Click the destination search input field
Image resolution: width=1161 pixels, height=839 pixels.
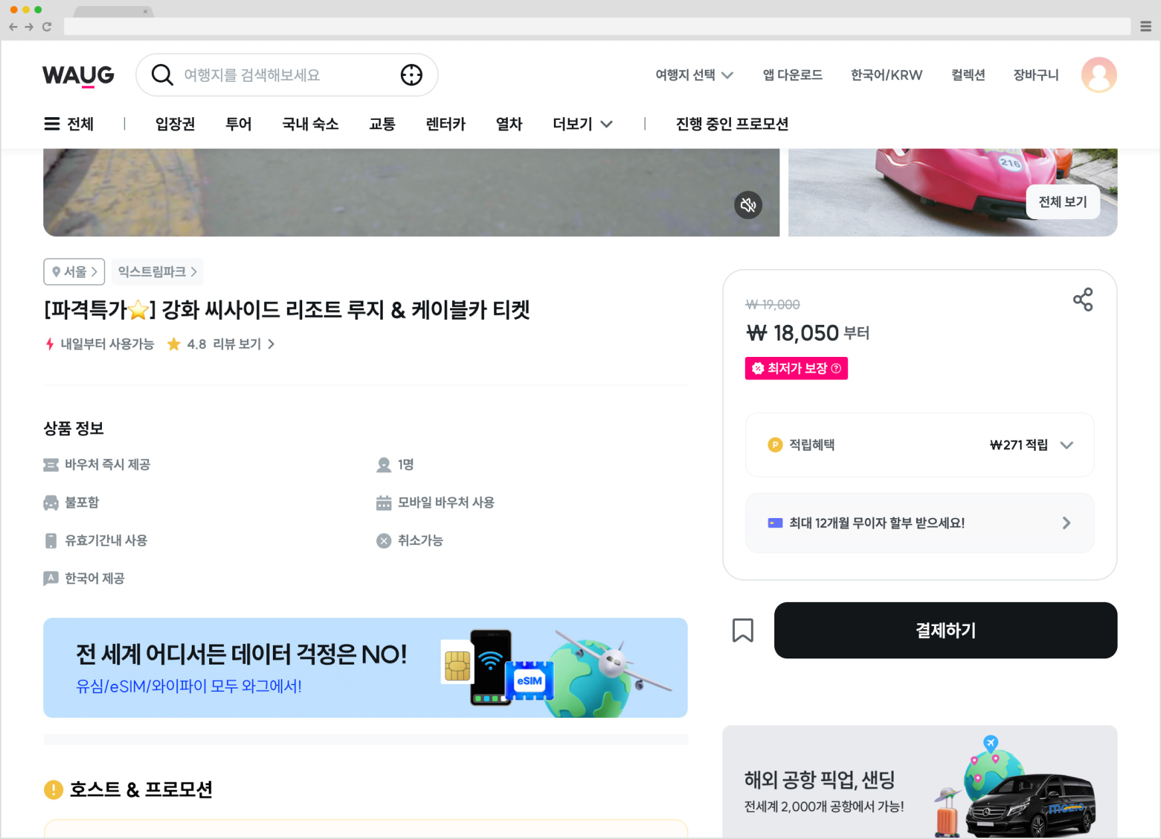point(286,75)
